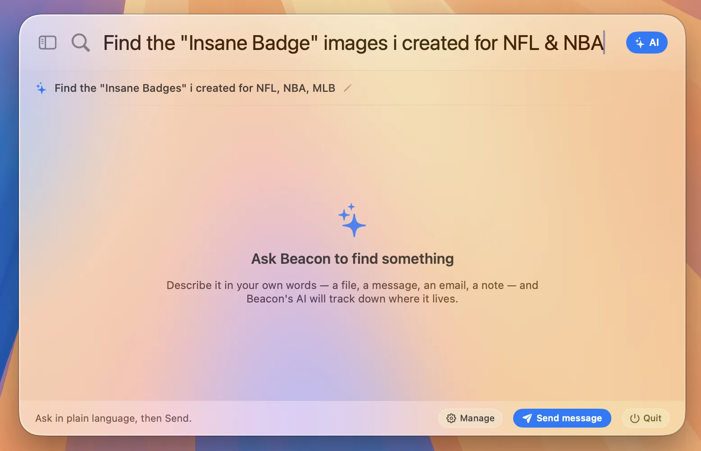Toggle the AI mode pill

click(x=646, y=43)
